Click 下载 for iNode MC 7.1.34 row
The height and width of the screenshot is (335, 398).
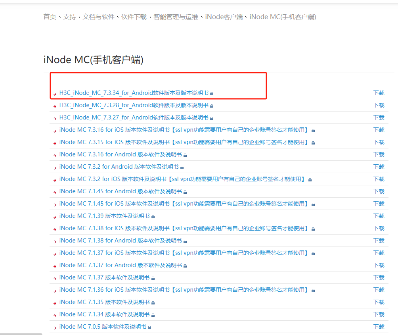pyautogui.click(x=379, y=314)
